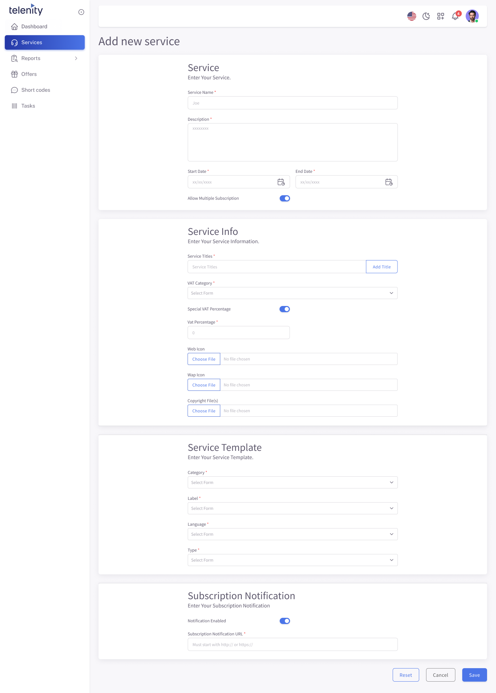The width and height of the screenshot is (496, 693).
Task: Click the sidebar collapse circle icon
Action: (x=81, y=12)
